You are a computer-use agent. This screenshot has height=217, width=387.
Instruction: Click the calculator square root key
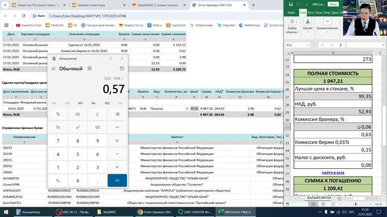[x=97, y=127]
